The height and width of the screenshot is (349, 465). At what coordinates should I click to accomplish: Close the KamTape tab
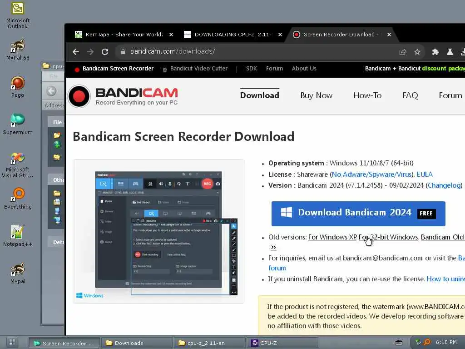point(171,35)
